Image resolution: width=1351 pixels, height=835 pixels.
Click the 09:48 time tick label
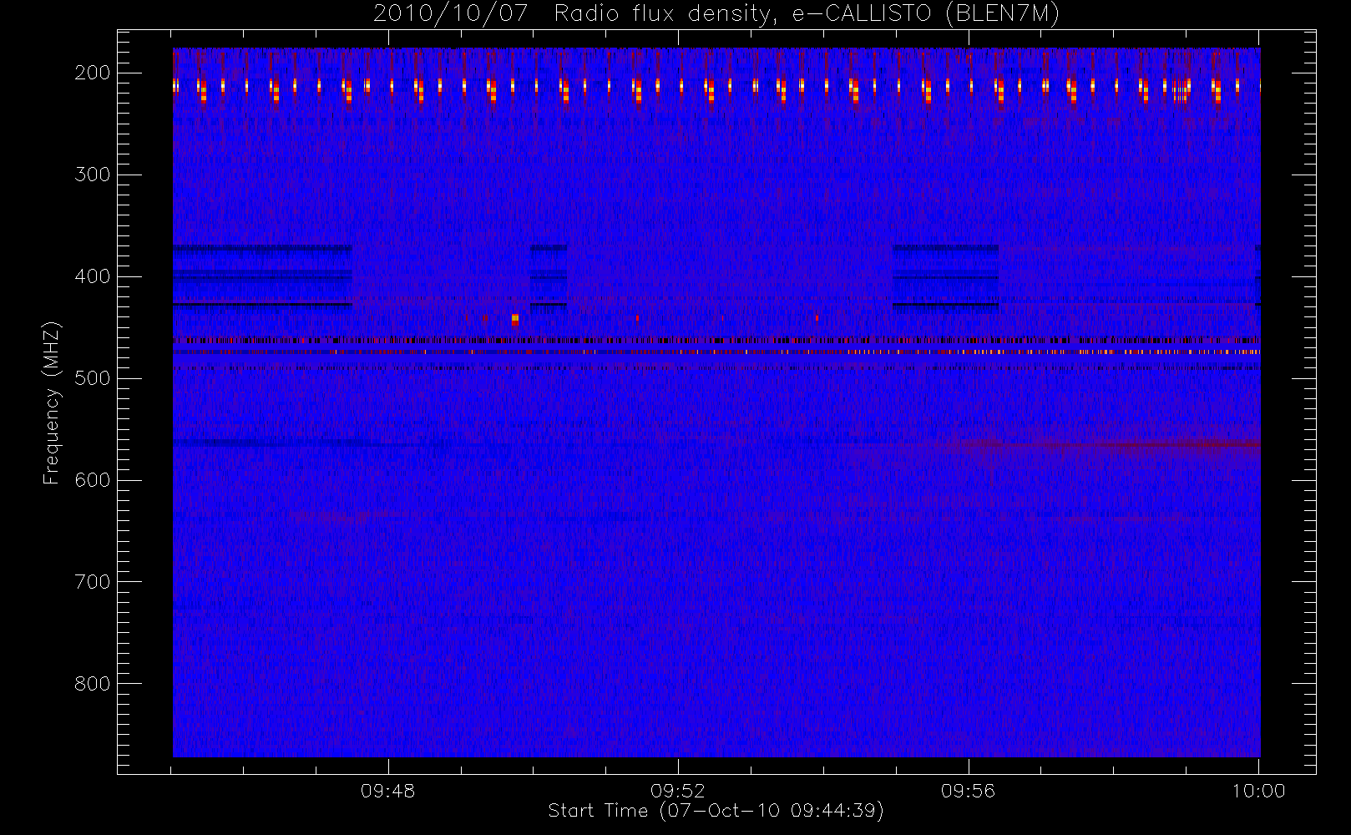pyautogui.click(x=388, y=791)
